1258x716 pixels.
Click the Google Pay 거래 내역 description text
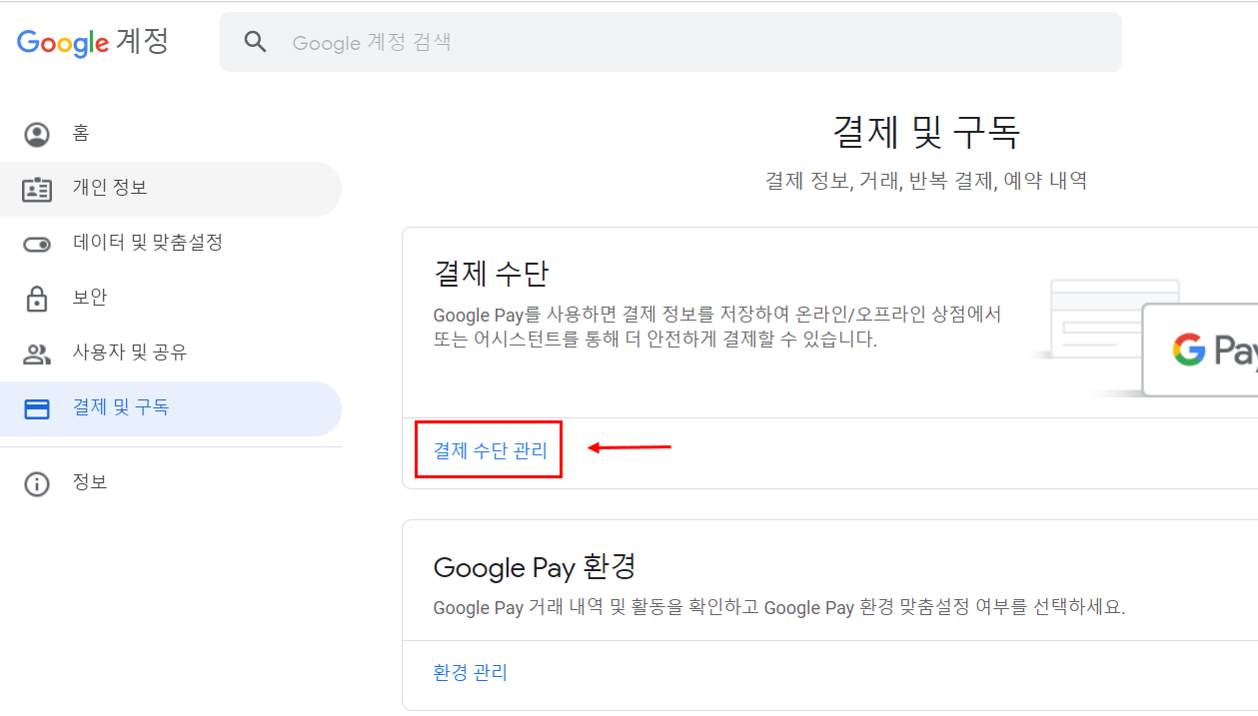pyautogui.click(x=779, y=608)
